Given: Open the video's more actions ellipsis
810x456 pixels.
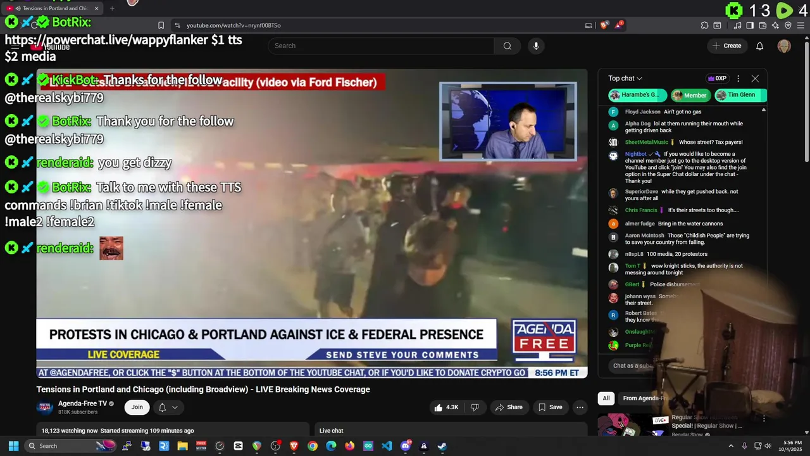Looking at the screenshot, I should tap(579, 407).
